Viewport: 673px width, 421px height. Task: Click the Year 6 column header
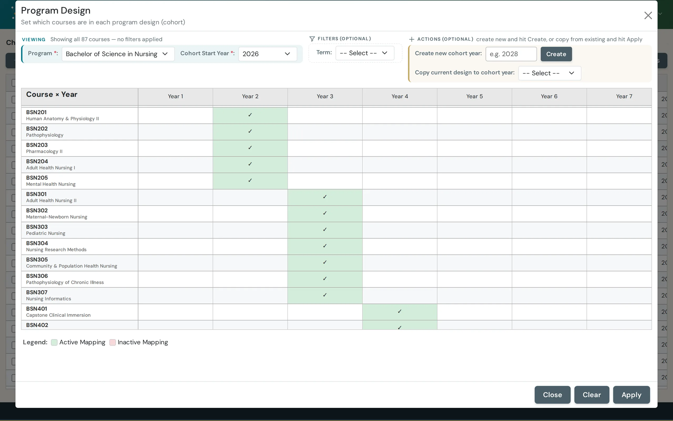tap(549, 97)
